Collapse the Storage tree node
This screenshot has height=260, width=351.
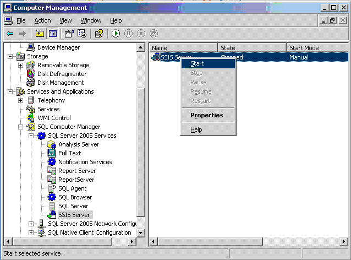click(10, 56)
